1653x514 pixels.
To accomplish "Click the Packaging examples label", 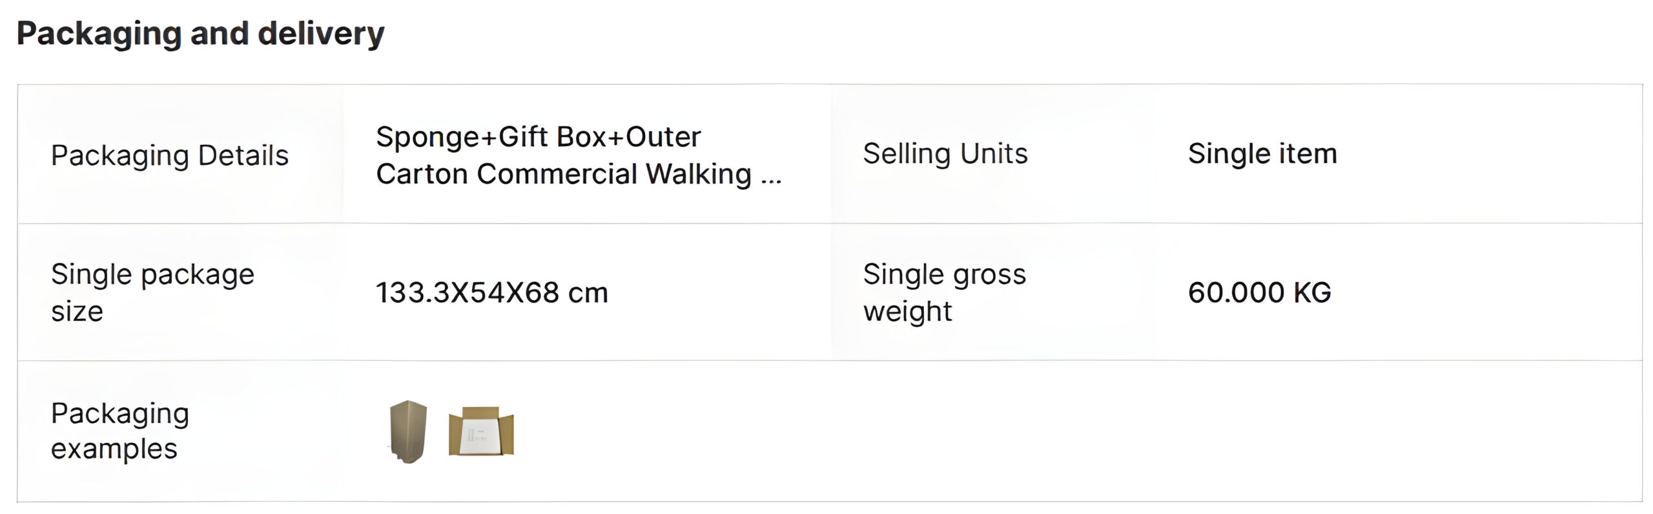I will tap(120, 431).
